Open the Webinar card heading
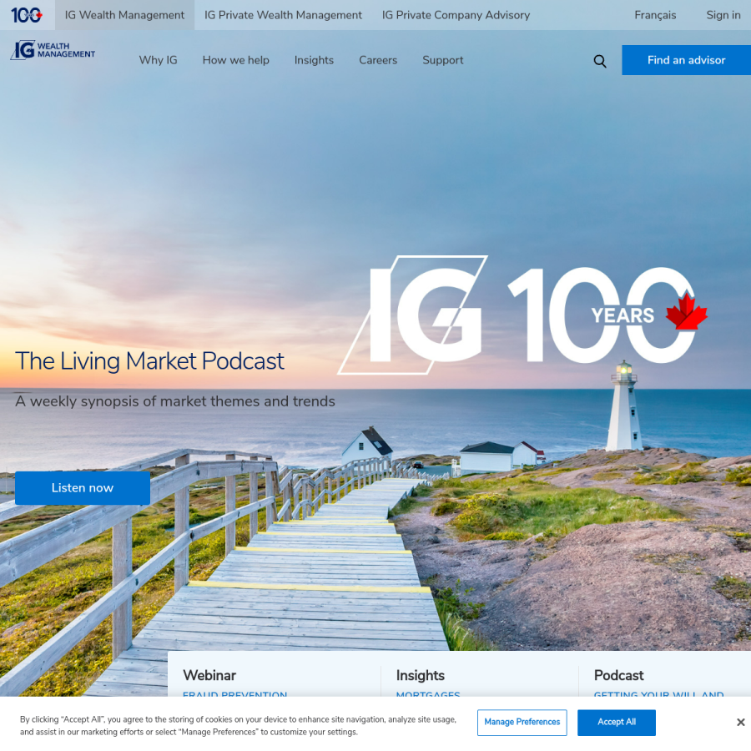The image size is (751, 751). point(209,675)
